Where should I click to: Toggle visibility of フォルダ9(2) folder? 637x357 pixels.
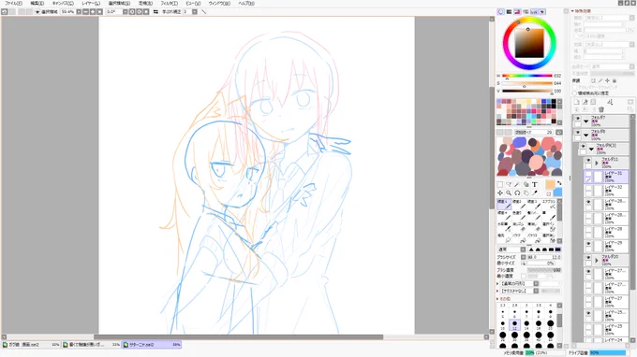tap(583, 147)
